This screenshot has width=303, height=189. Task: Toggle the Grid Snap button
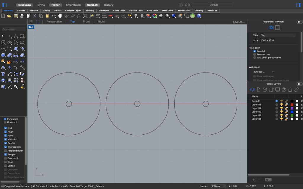25,5
